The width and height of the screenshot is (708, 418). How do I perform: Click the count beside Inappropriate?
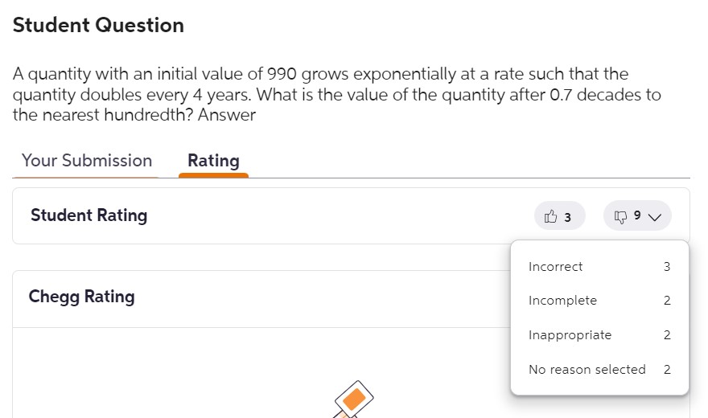pyautogui.click(x=667, y=335)
